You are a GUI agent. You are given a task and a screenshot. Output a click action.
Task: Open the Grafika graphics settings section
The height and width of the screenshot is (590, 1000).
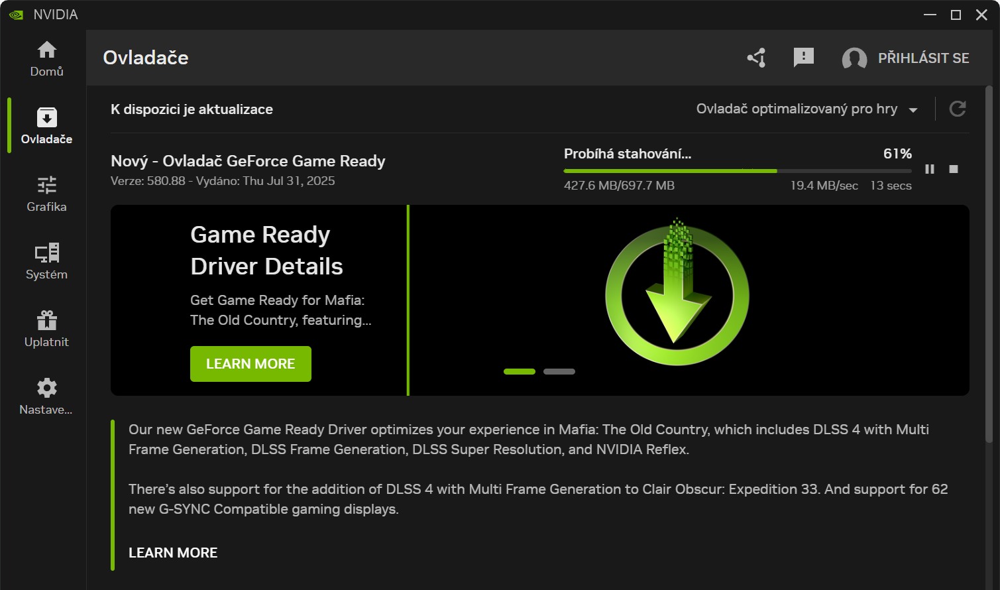(46, 194)
